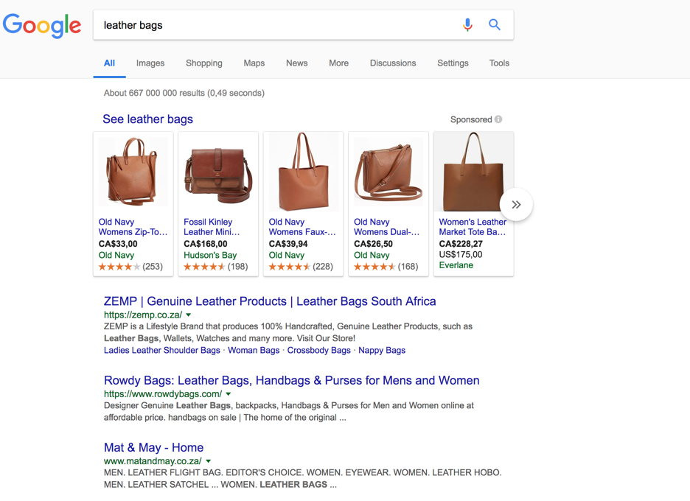
Task: Click the Fossil Kinley bag product image
Action: [218, 173]
